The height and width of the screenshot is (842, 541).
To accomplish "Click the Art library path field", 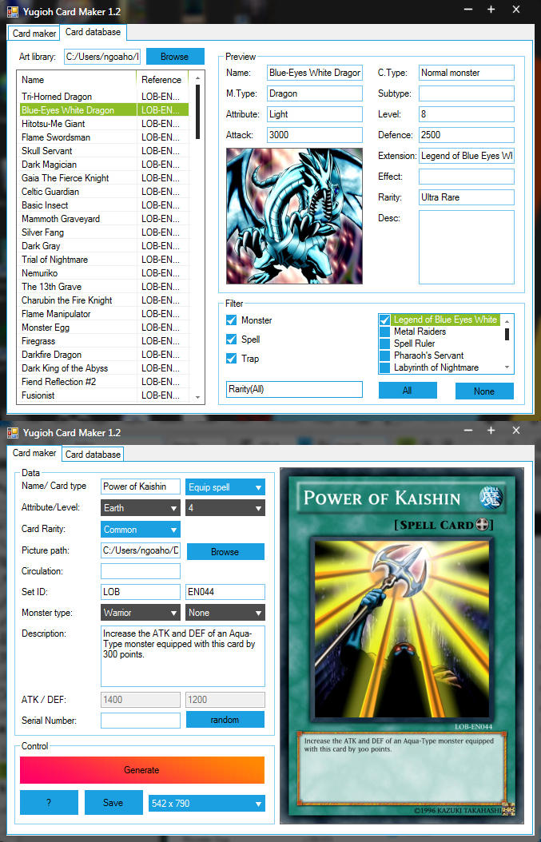I will 102,57.
